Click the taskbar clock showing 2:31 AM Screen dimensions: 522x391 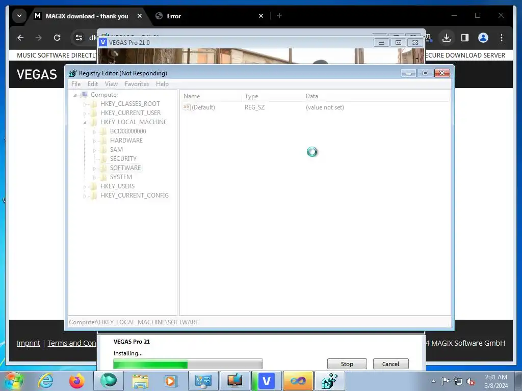(496, 381)
